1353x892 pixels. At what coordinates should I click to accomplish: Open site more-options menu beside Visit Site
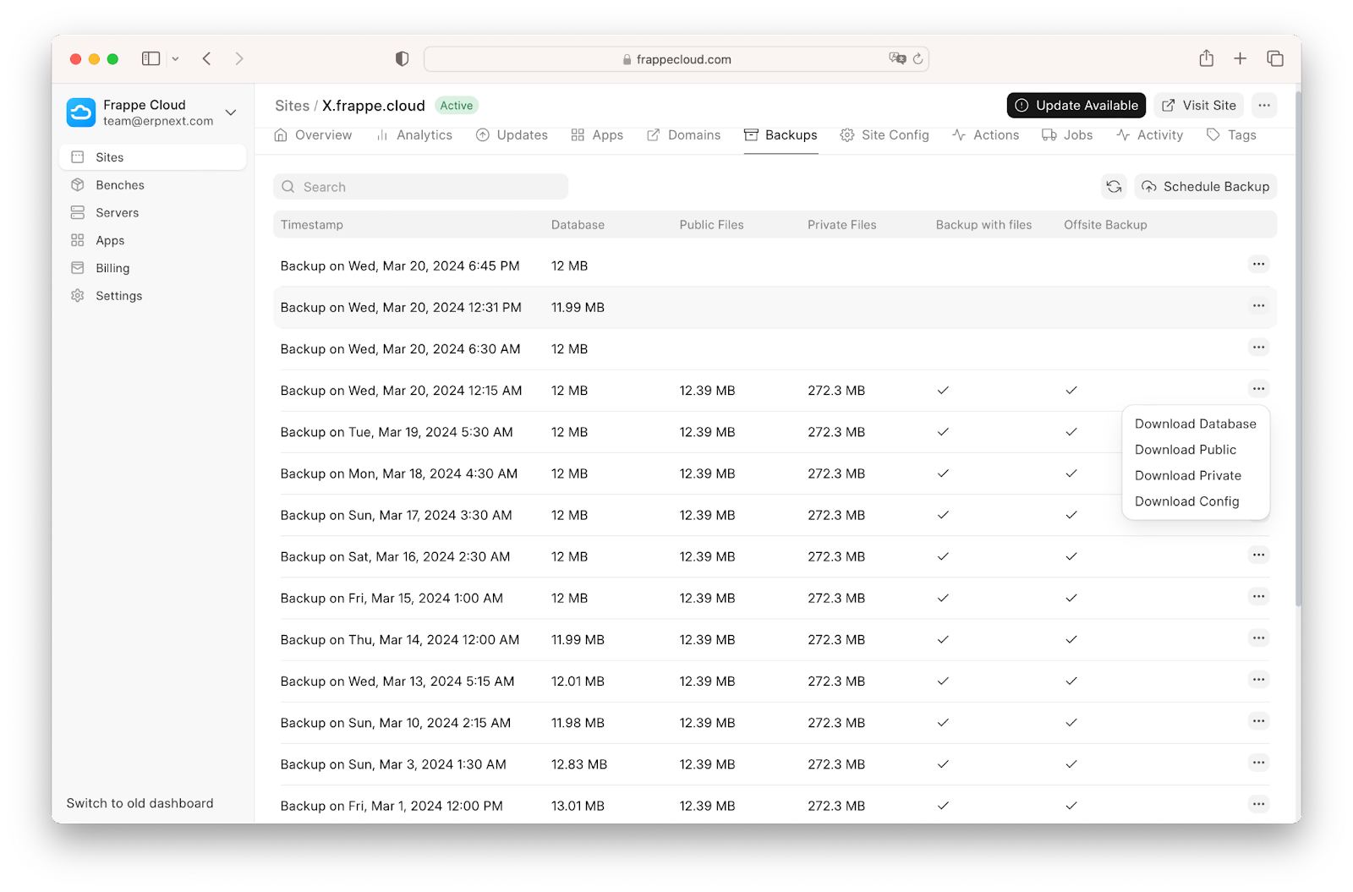[x=1263, y=106]
